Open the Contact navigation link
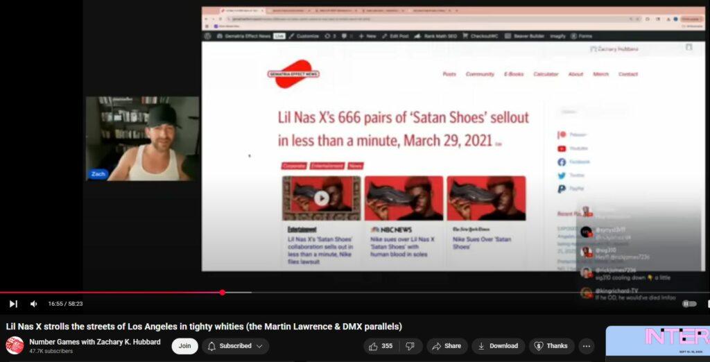Image resolution: width=710 pixels, height=362 pixels. [x=628, y=74]
